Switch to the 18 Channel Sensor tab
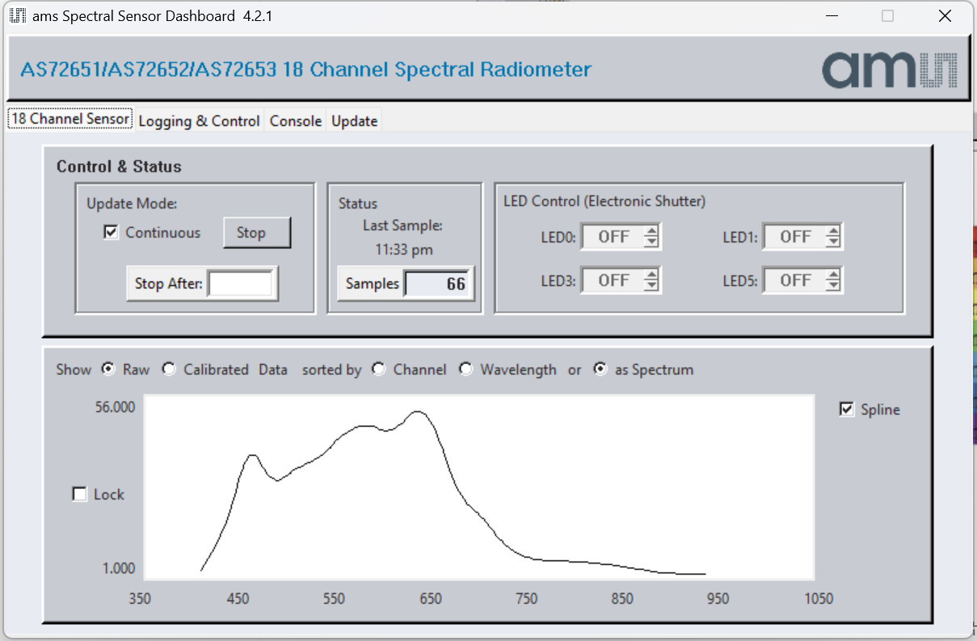 click(x=70, y=119)
